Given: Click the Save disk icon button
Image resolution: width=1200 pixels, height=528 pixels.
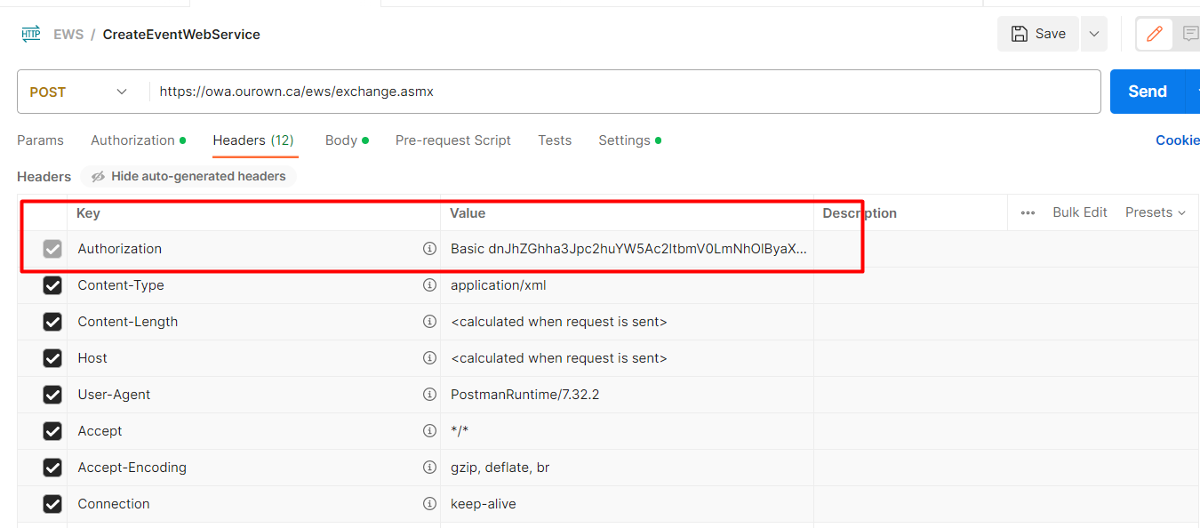Looking at the screenshot, I should tap(1038, 34).
